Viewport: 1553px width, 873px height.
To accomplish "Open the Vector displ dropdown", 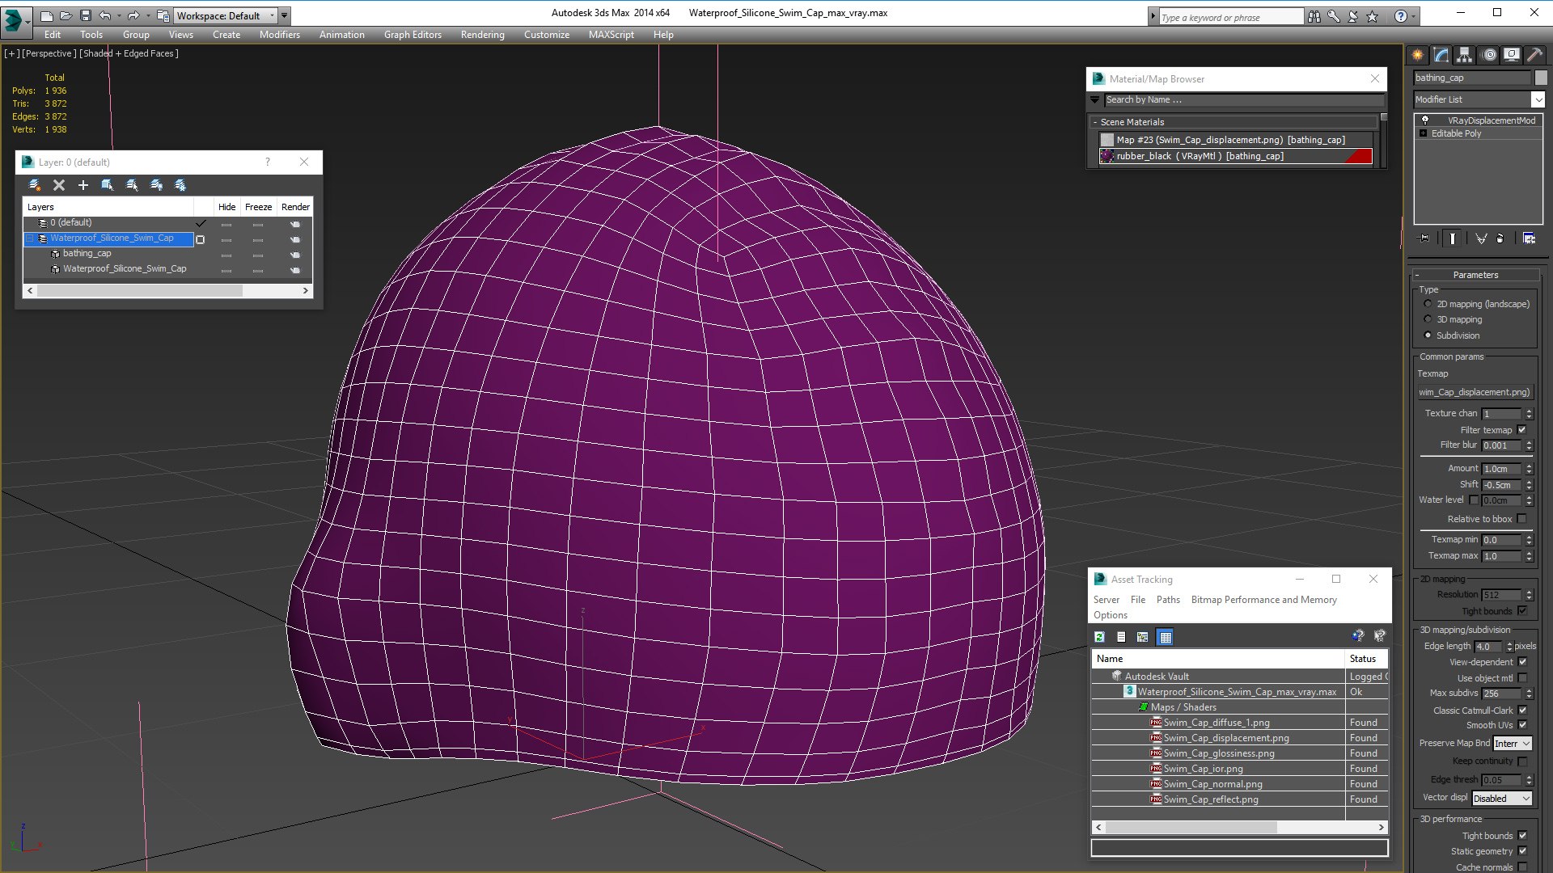I will (1501, 799).
